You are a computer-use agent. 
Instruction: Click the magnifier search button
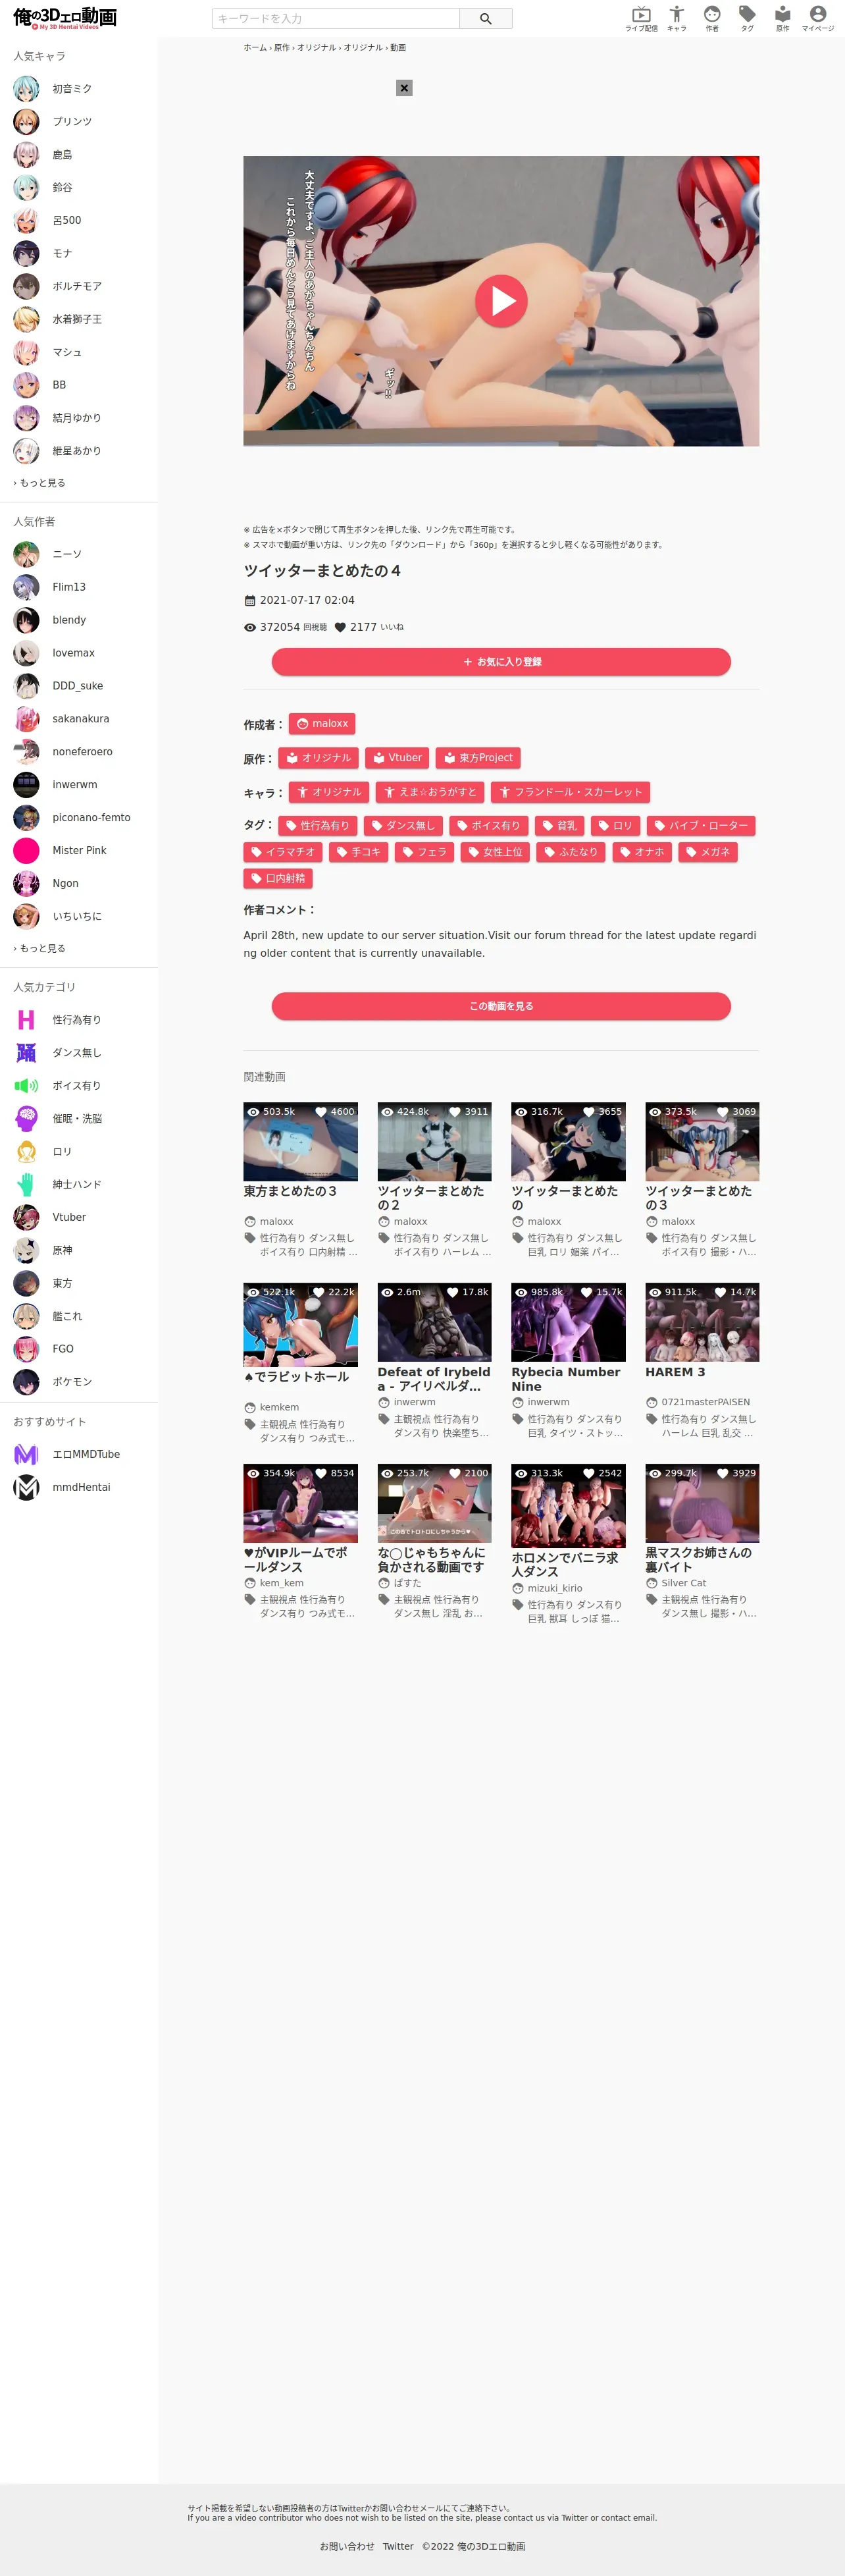tap(486, 18)
